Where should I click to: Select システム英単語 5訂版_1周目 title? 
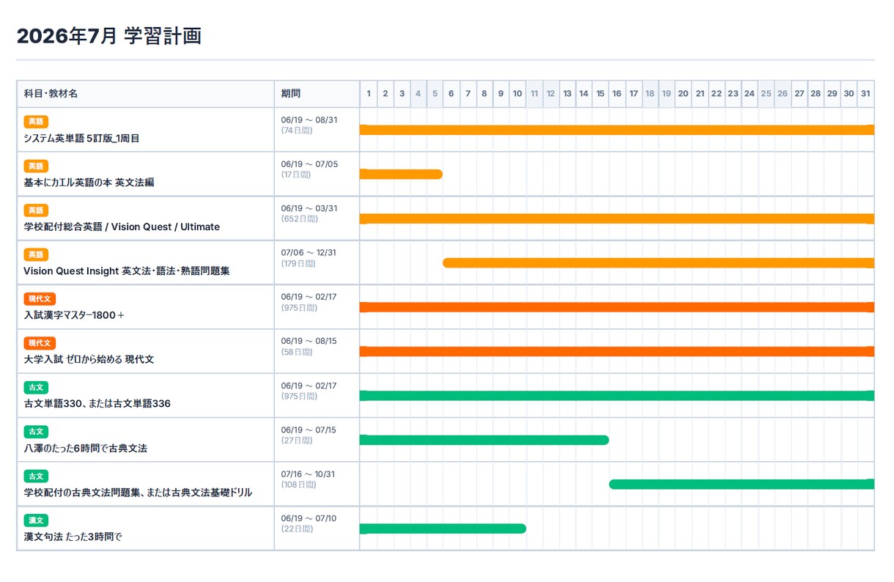[x=81, y=139]
